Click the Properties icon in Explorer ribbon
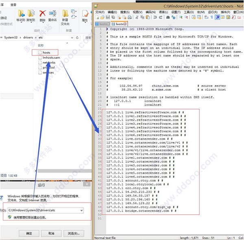This screenshot has width=244, height=240. [x=85, y=14]
